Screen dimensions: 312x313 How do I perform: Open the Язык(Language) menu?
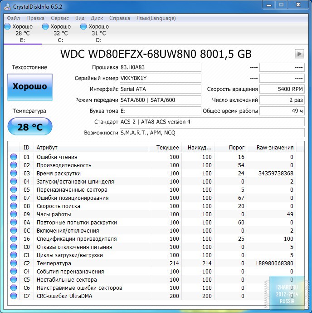(156, 18)
